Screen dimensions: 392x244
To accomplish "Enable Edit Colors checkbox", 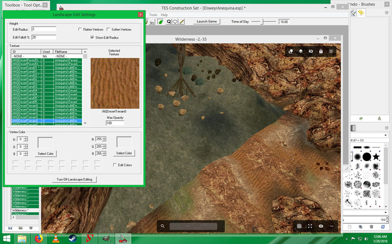I will (x=115, y=165).
